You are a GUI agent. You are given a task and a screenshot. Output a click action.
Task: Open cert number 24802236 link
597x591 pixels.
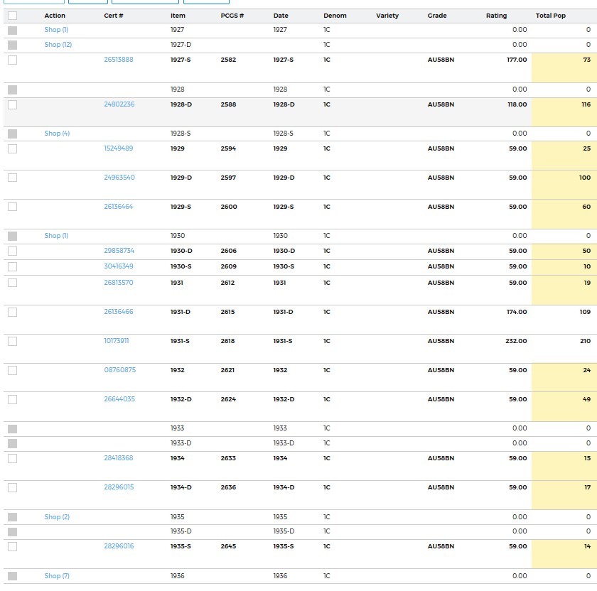click(119, 104)
